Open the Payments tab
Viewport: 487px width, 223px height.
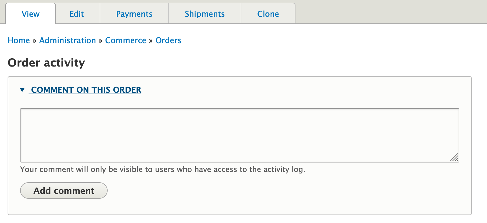[x=134, y=14]
